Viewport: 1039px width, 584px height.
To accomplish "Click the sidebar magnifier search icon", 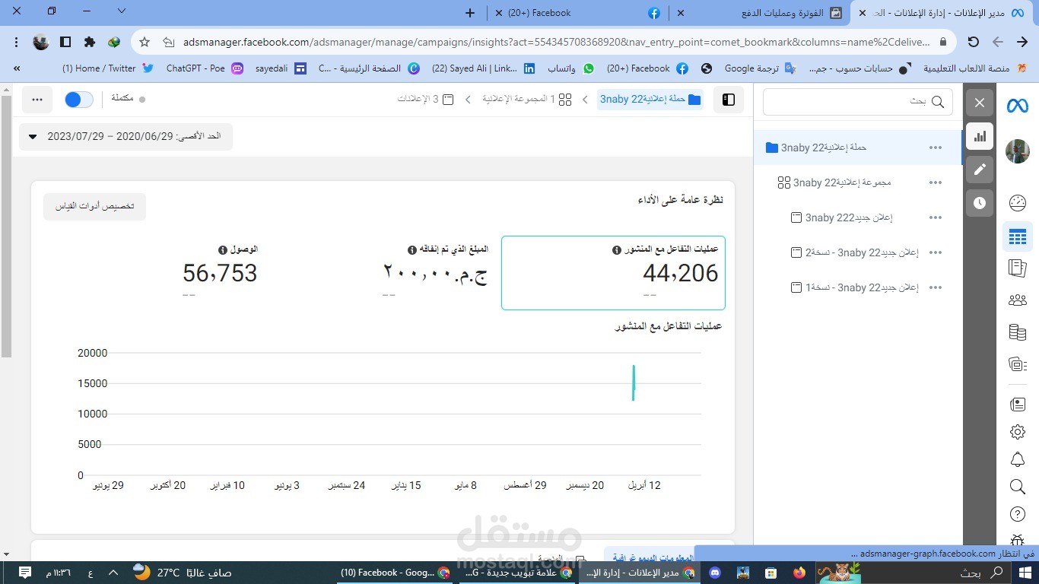I will 1018,487.
